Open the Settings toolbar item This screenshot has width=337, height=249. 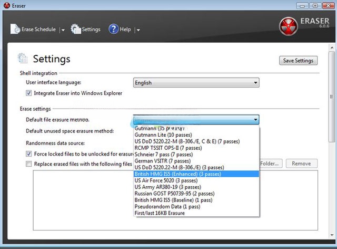tap(85, 29)
